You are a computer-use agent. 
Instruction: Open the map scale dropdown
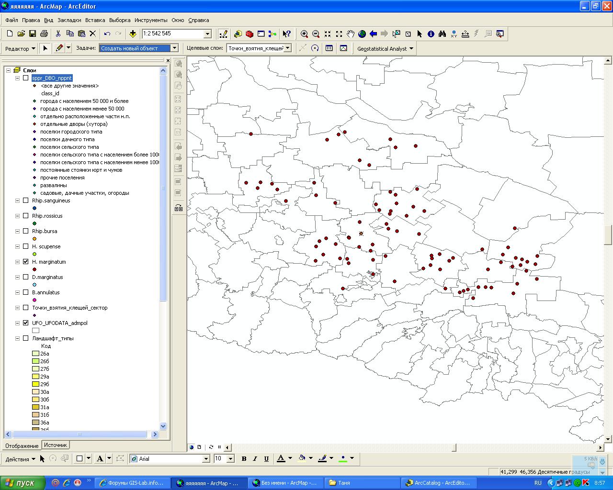point(207,34)
